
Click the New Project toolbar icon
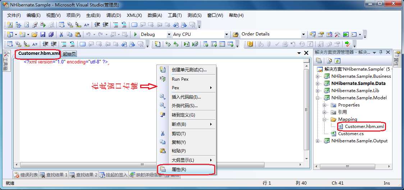coord(10,34)
